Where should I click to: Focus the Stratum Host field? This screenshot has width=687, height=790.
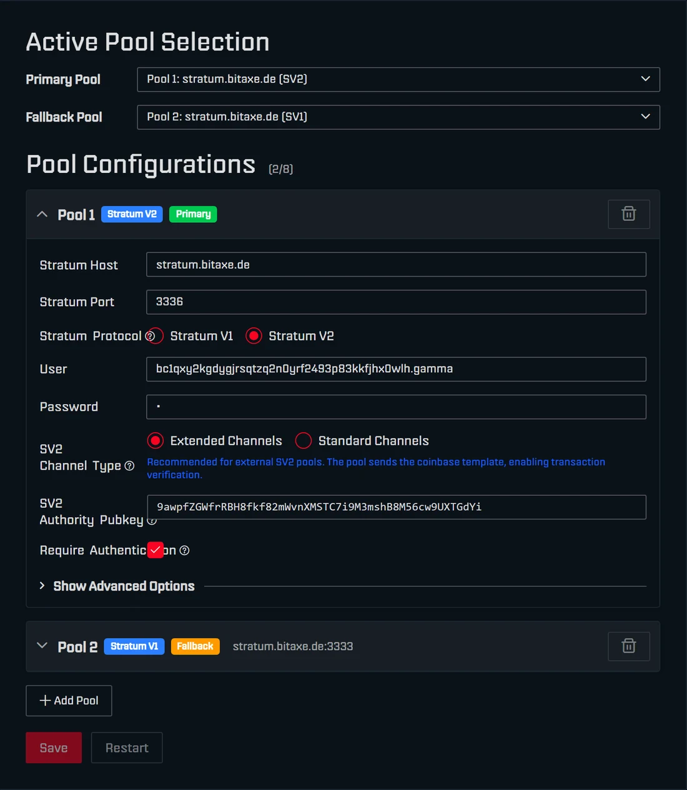pyautogui.click(x=396, y=265)
